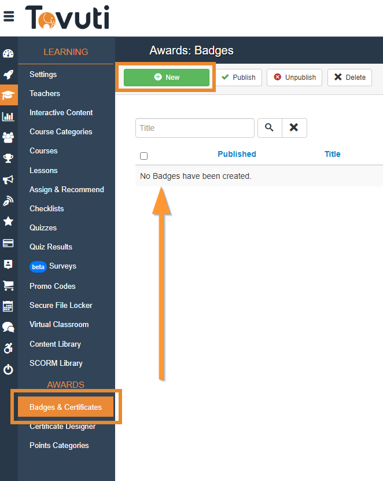Click the hamburger menu icon
This screenshot has width=383, height=481.
(9, 16)
